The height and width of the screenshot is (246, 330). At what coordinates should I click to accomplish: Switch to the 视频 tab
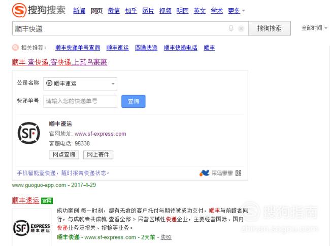[165, 11]
